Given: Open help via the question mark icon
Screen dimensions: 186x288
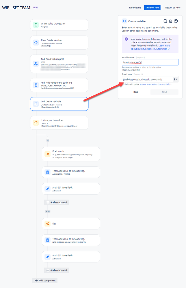Looking at the screenshot, I should [x=176, y=21].
